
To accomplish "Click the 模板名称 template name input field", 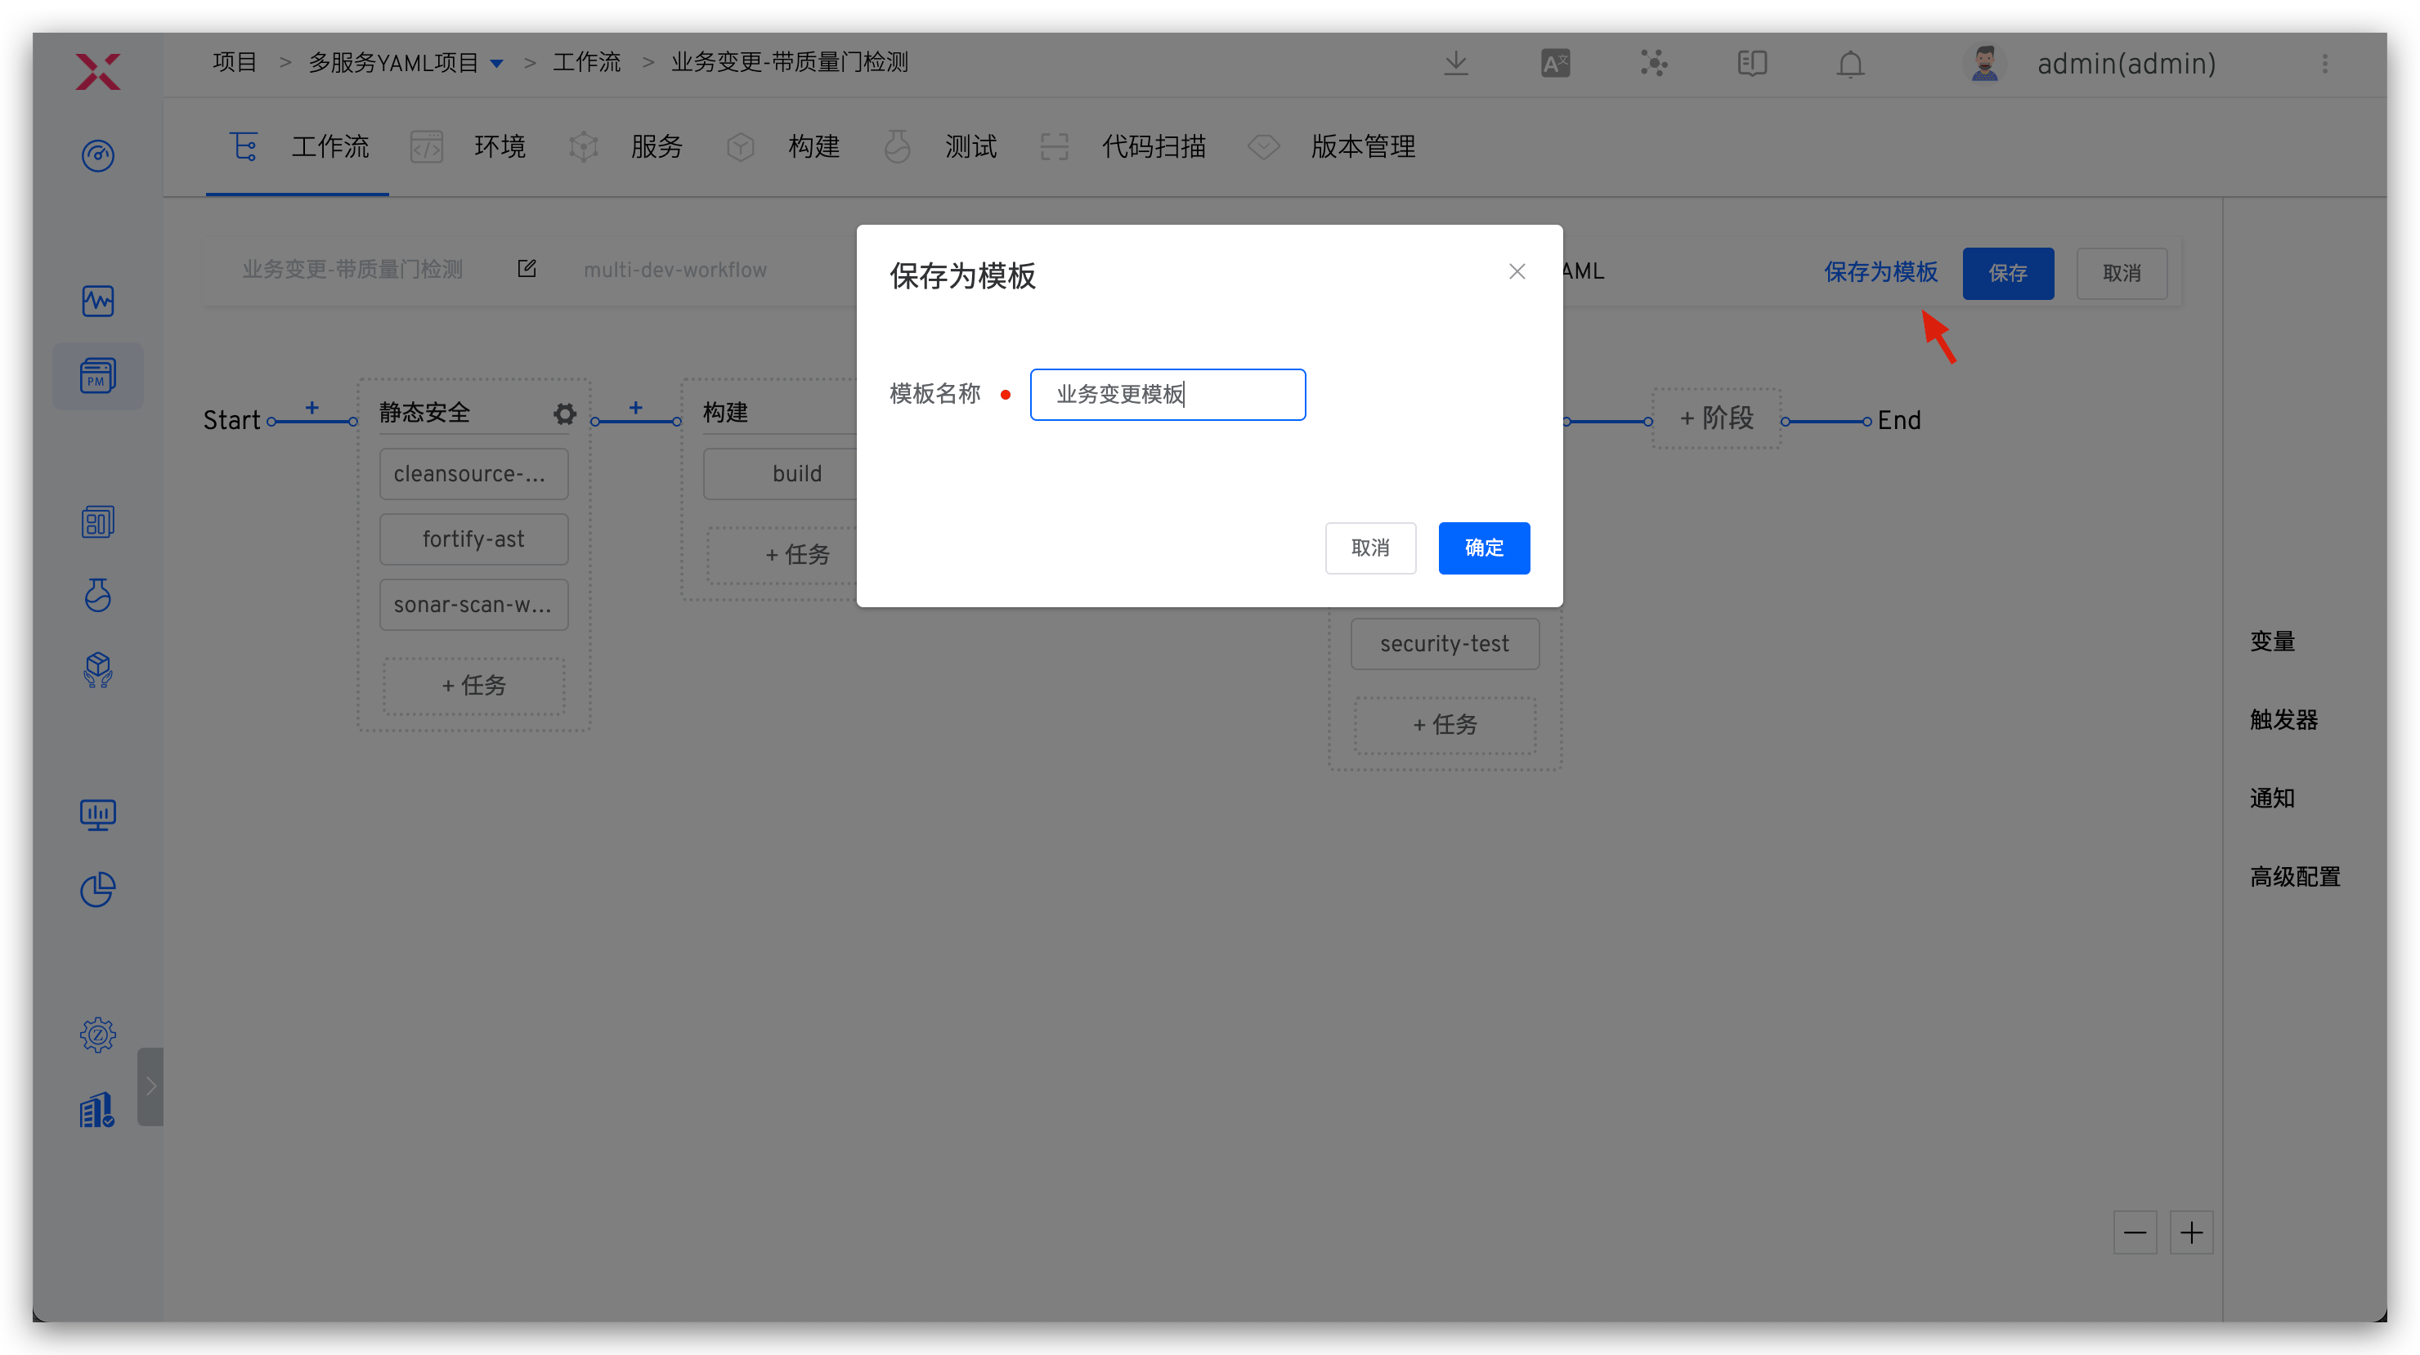I will 1167,395.
